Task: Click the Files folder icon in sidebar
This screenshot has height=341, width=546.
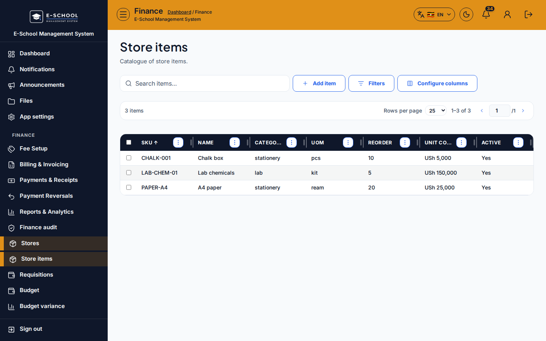Action: pos(11,101)
